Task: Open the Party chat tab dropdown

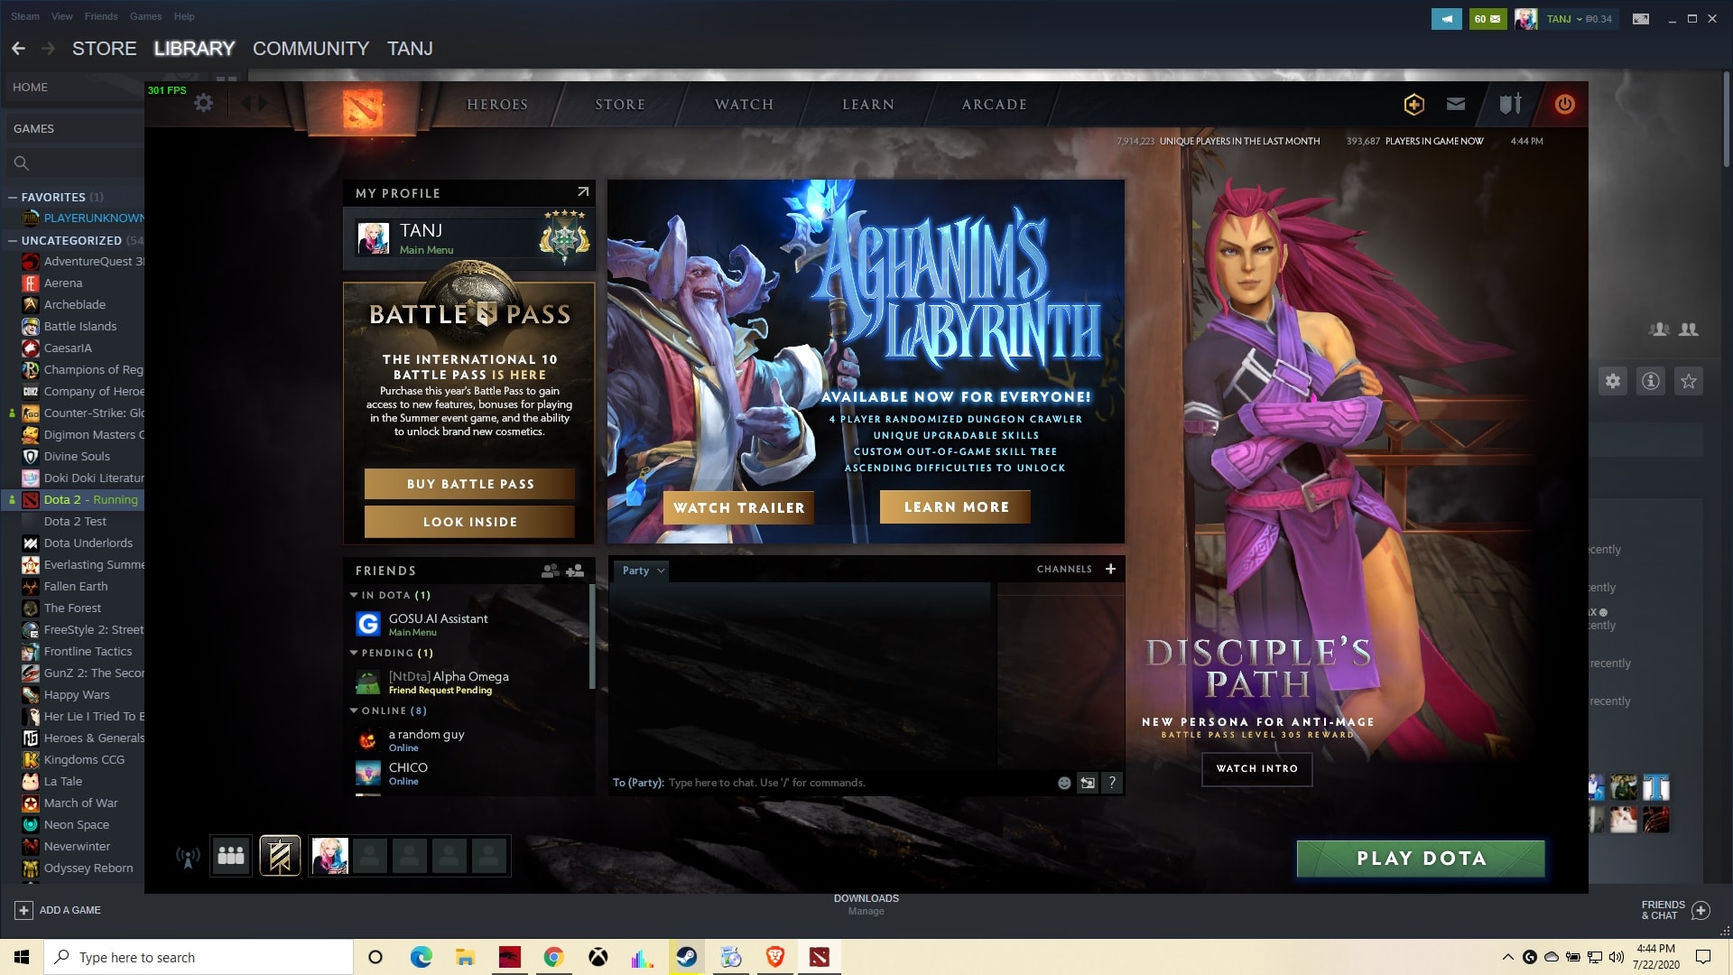Action: pos(642,571)
